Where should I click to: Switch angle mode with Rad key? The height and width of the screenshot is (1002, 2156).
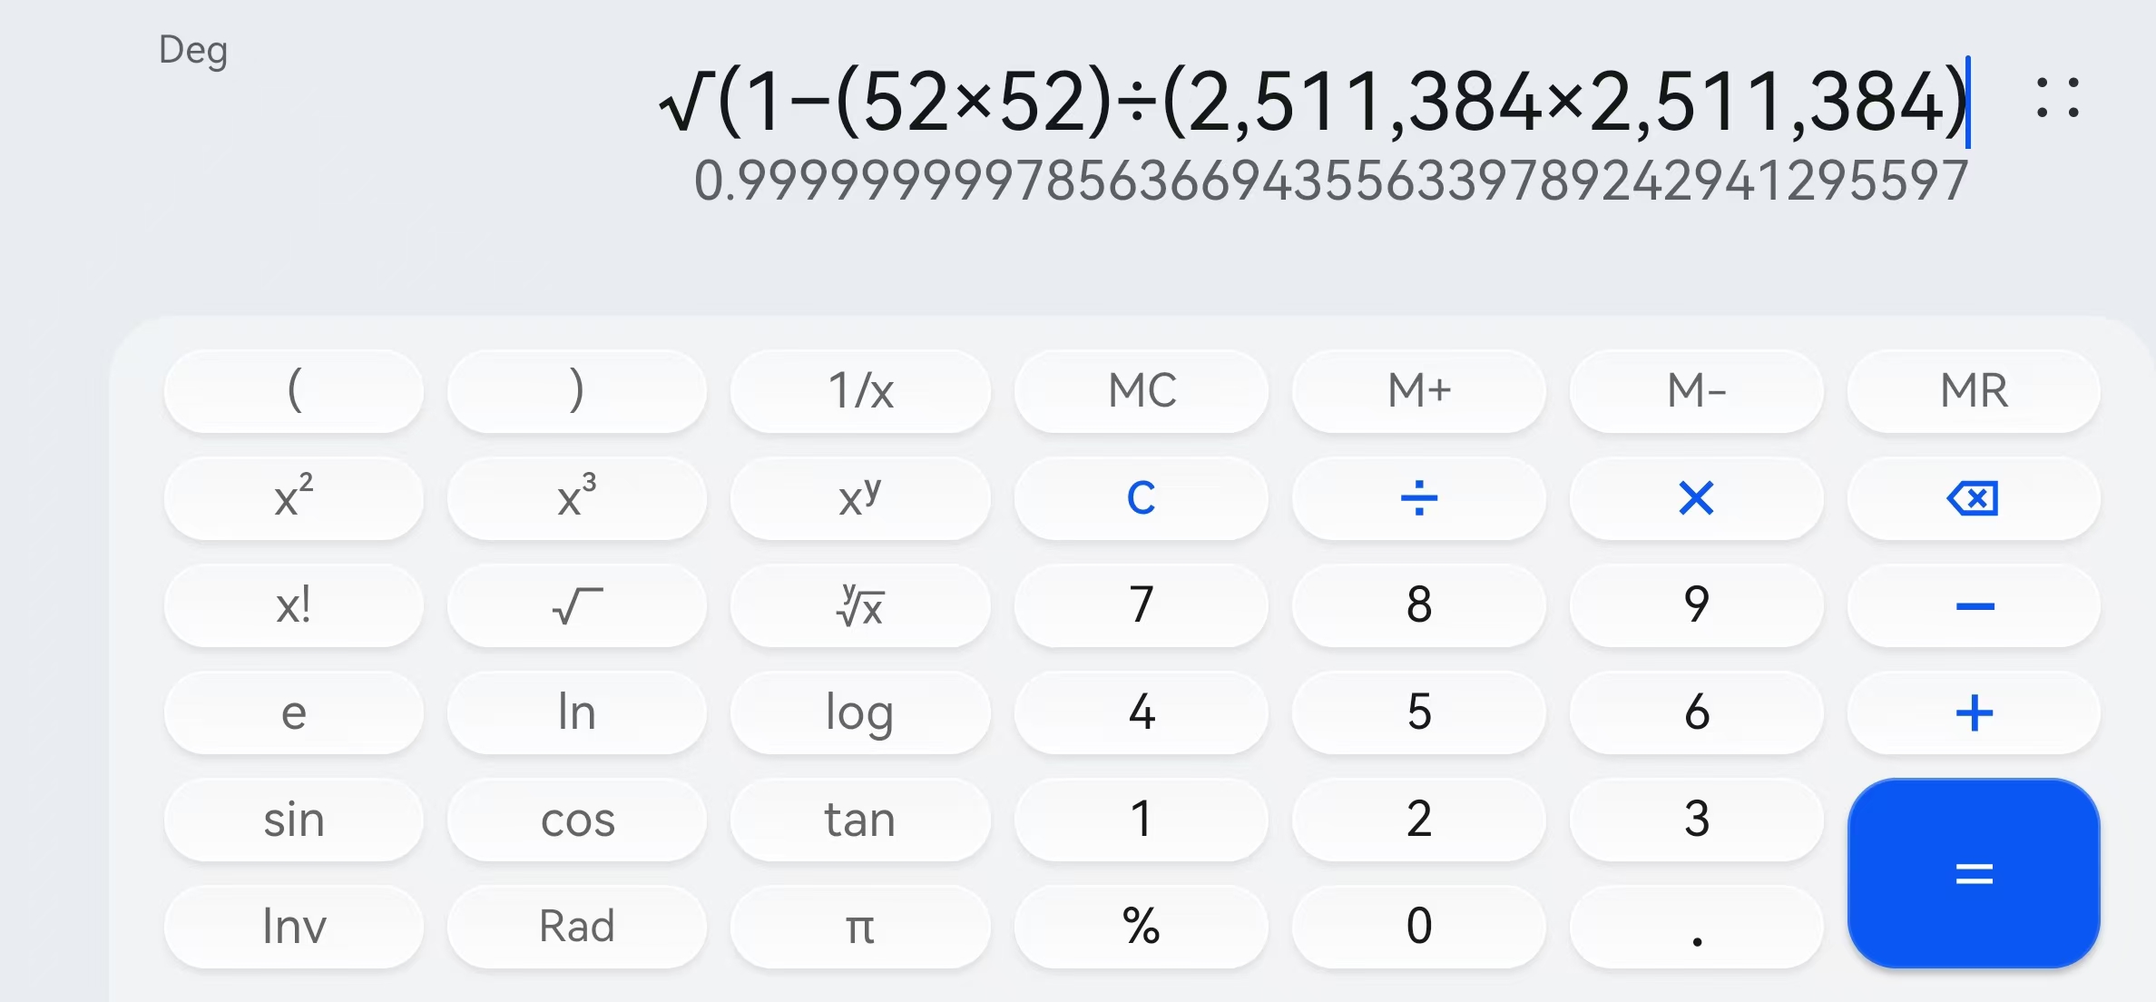pos(576,927)
